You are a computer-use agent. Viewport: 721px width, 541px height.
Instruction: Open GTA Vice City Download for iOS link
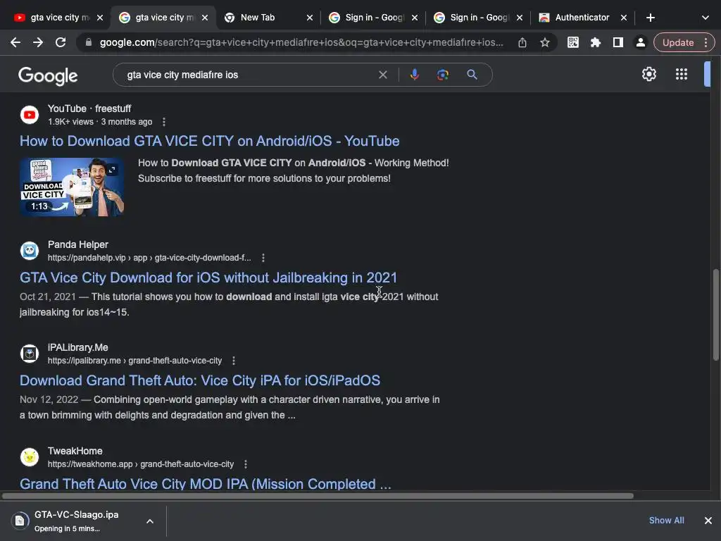(x=208, y=278)
